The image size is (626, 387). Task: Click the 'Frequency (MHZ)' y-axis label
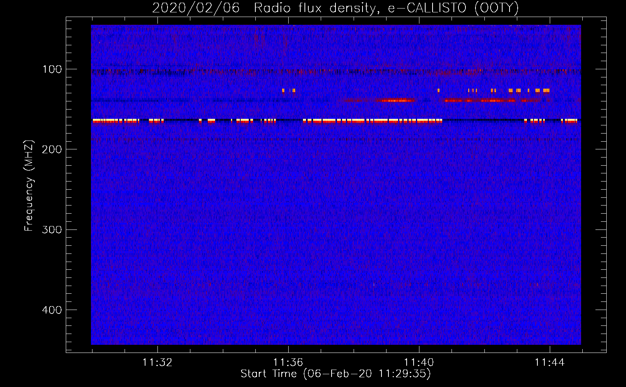pyautogui.click(x=29, y=185)
